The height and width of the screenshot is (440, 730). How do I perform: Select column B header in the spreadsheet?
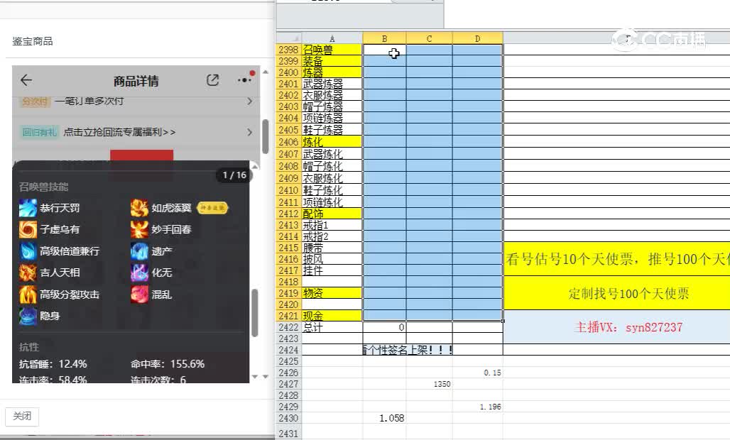point(384,38)
